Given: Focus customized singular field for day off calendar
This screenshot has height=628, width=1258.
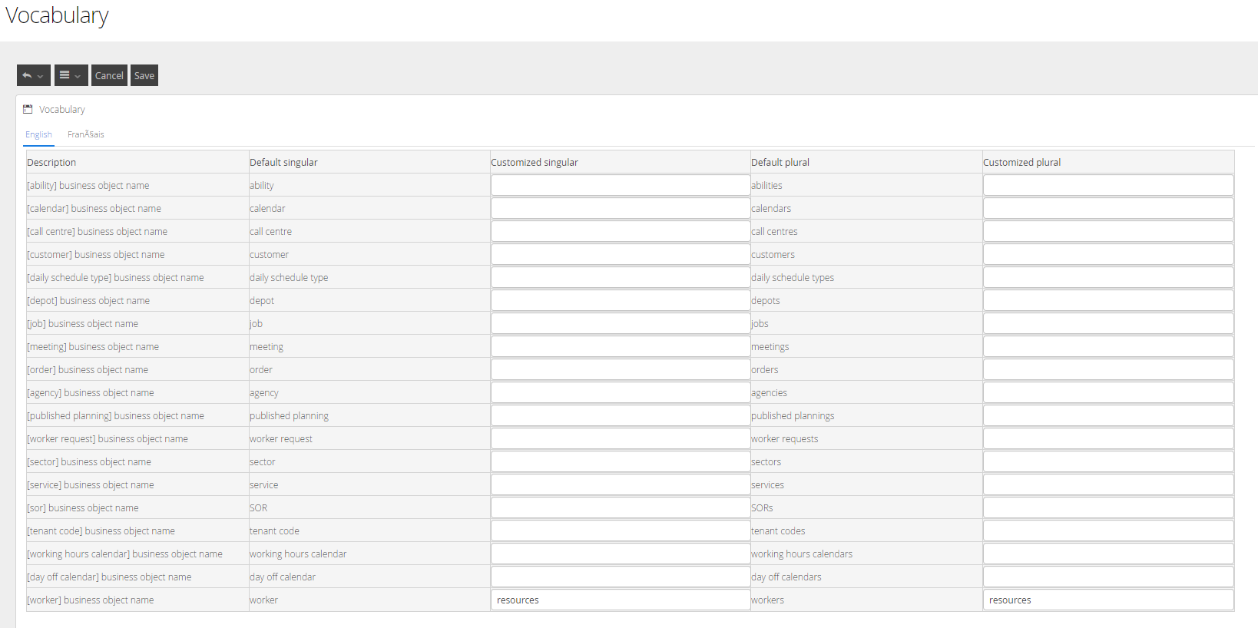Looking at the screenshot, I should pyautogui.click(x=621, y=577).
